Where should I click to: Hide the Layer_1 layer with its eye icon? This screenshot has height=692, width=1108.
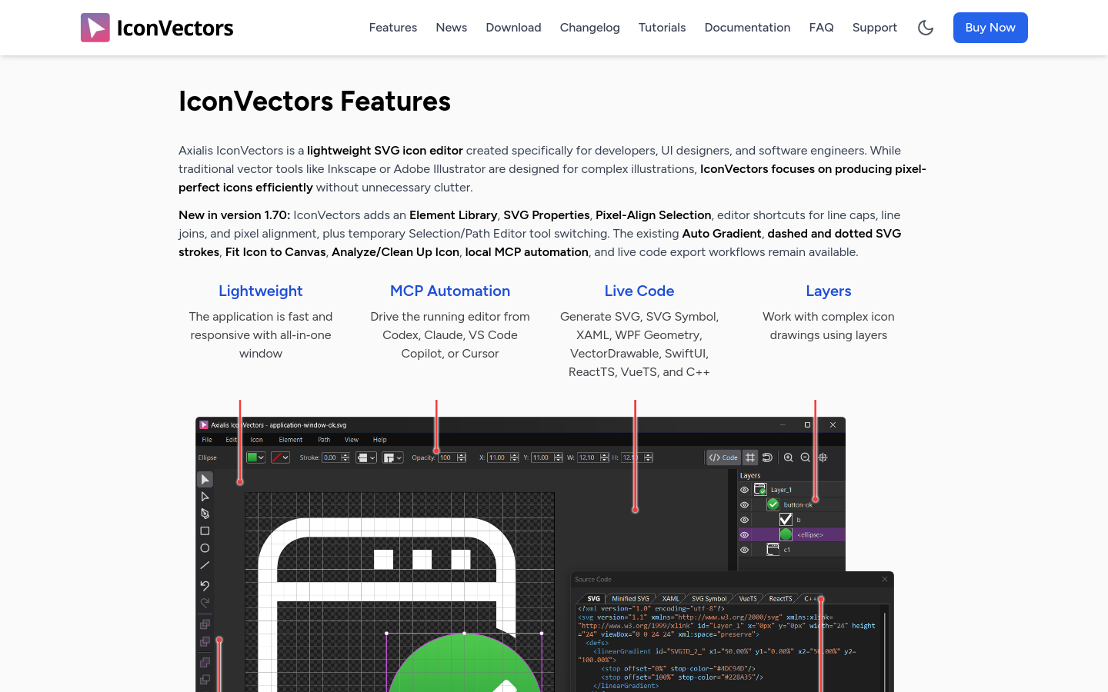click(744, 490)
